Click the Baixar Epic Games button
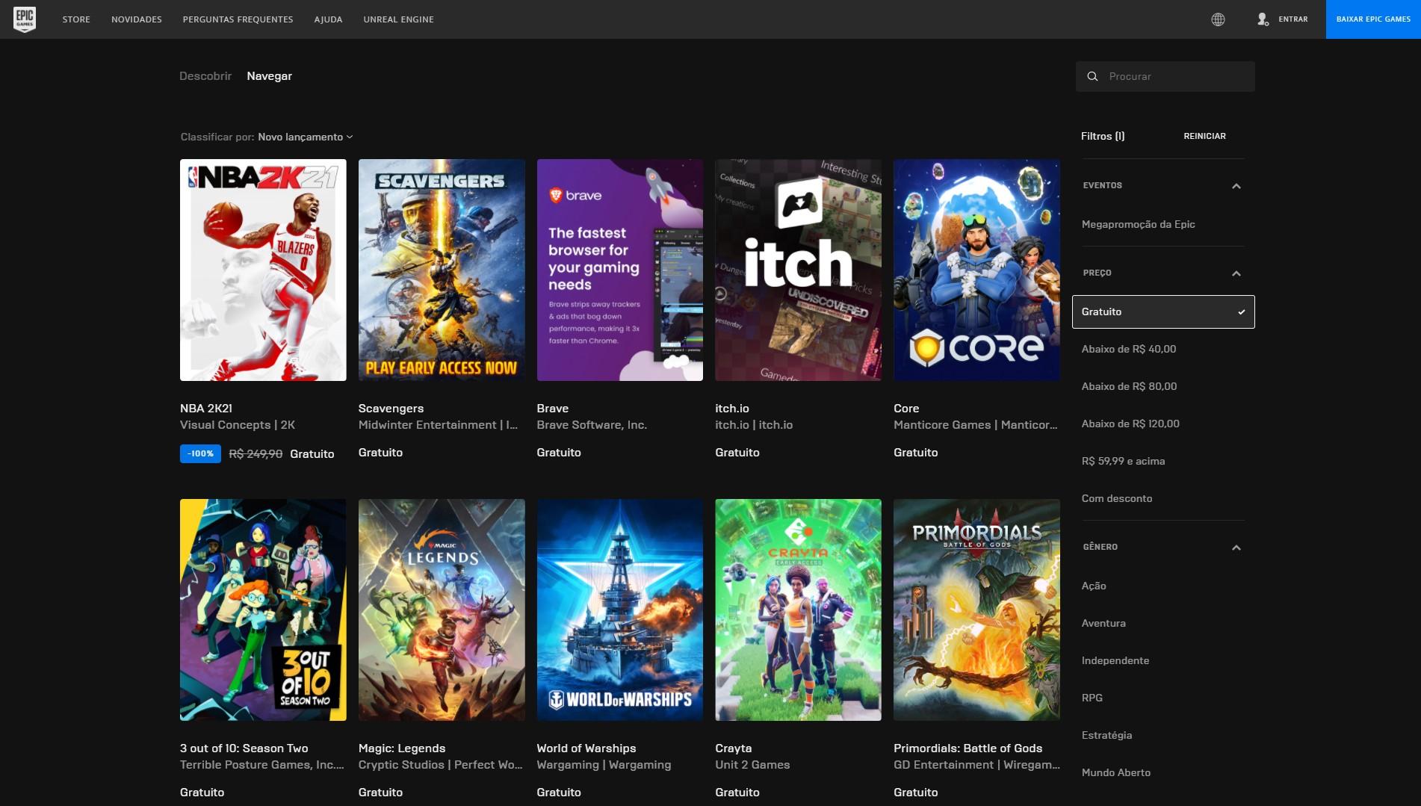The height and width of the screenshot is (806, 1421). pyautogui.click(x=1373, y=19)
